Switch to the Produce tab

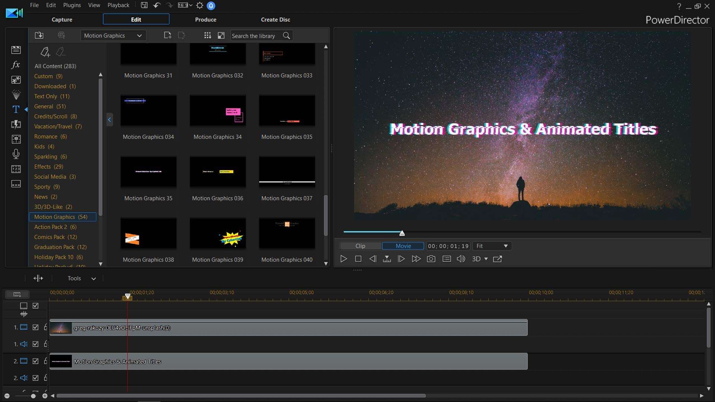click(205, 19)
